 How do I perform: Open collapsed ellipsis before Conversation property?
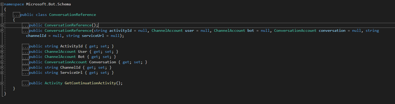(x=26, y=62)
